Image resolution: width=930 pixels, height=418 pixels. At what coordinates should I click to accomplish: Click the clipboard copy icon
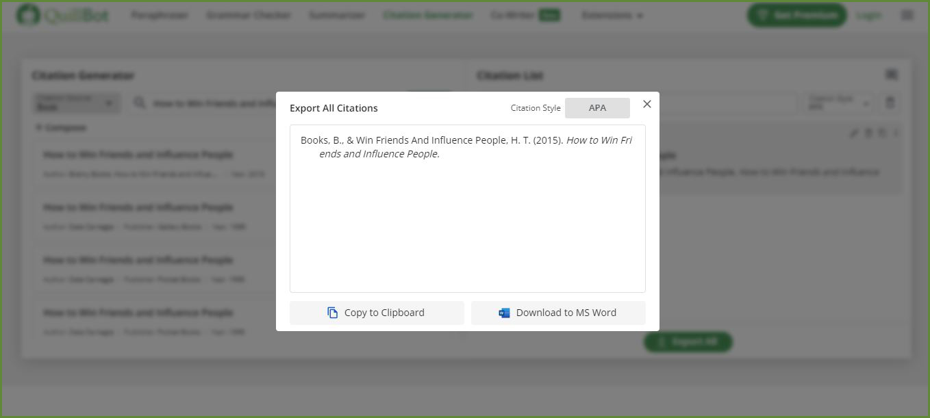[333, 313]
